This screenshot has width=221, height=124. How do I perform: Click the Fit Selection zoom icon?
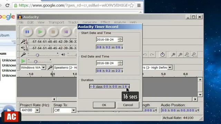pos(187,54)
